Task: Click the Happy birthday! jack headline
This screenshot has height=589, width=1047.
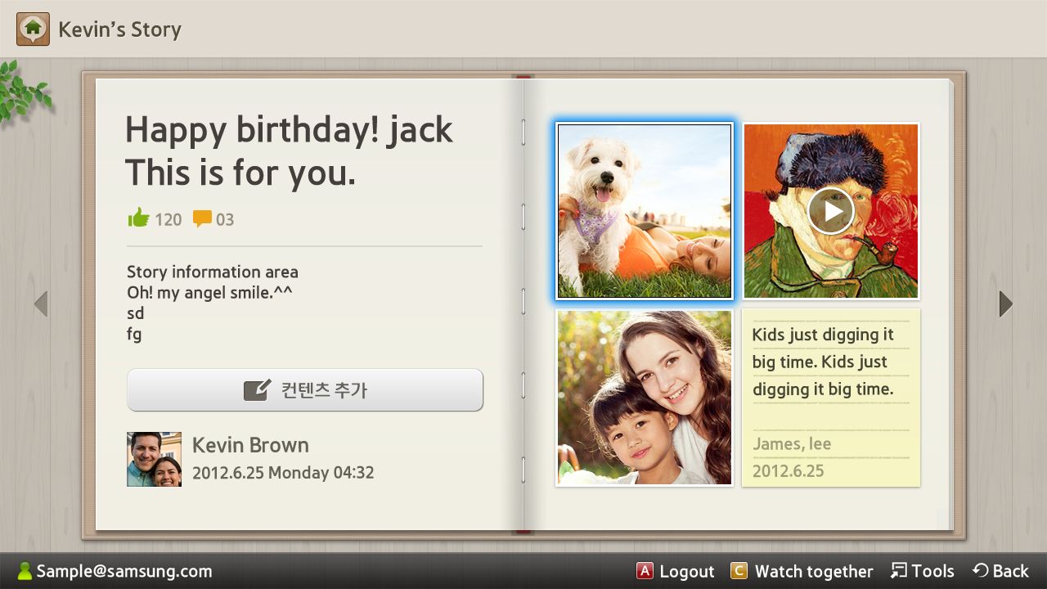Action: [289, 129]
